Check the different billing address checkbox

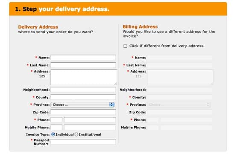(x=125, y=46)
